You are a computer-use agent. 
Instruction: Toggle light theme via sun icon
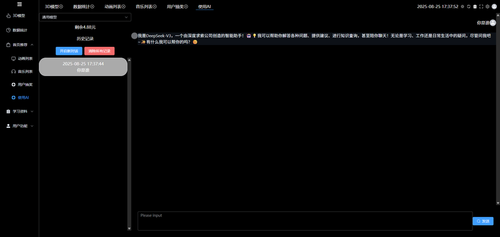coord(462,6)
